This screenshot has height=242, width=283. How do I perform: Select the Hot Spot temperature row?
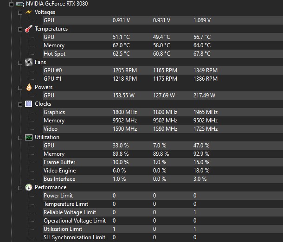pos(163,54)
